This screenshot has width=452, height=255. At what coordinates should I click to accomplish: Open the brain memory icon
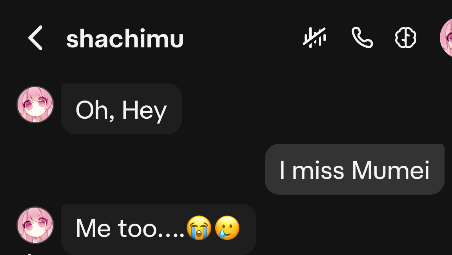point(406,38)
